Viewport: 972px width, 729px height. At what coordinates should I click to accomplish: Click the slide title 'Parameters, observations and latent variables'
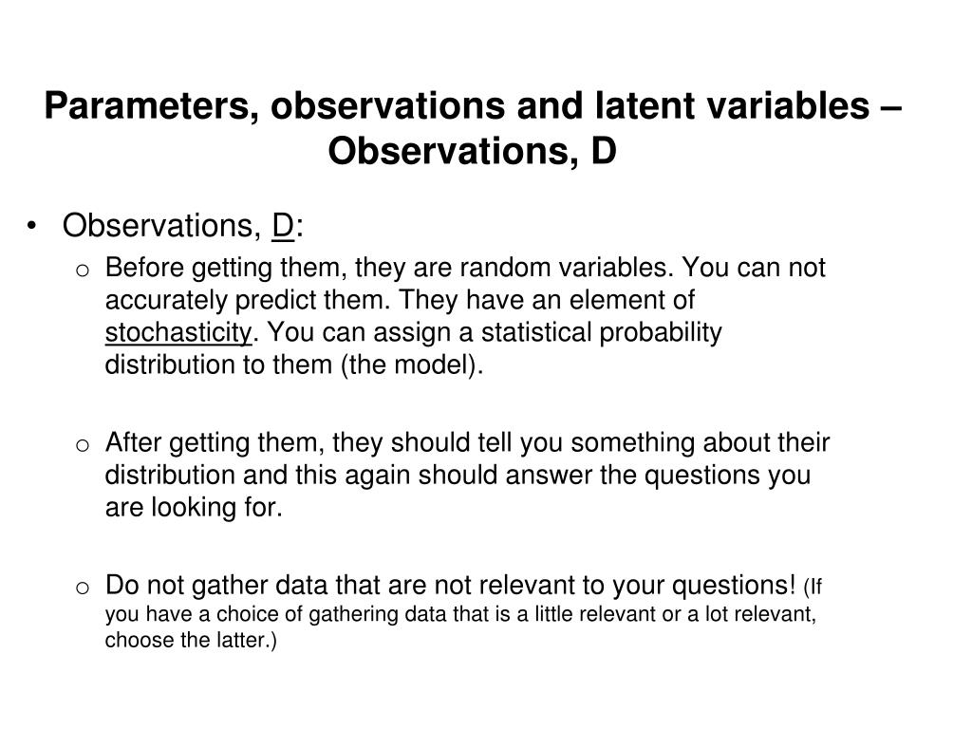457,106
